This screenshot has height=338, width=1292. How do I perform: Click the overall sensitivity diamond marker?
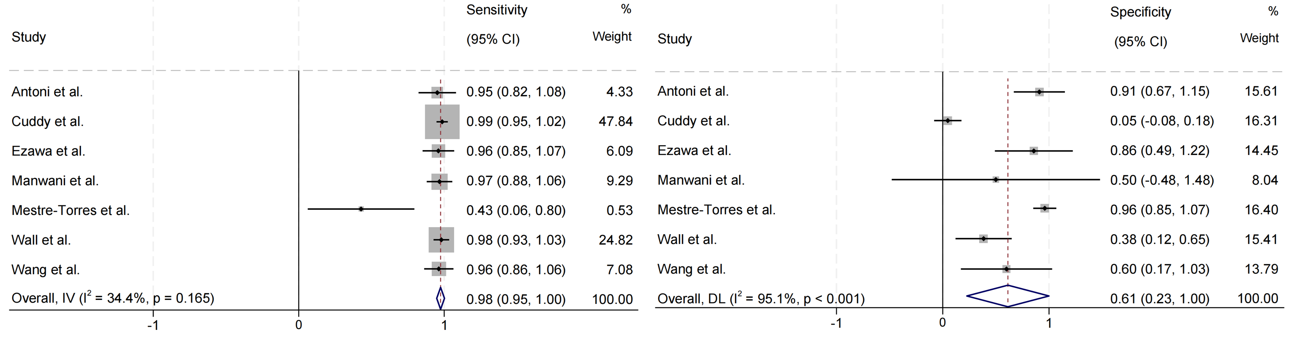pyautogui.click(x=440, y=298)
